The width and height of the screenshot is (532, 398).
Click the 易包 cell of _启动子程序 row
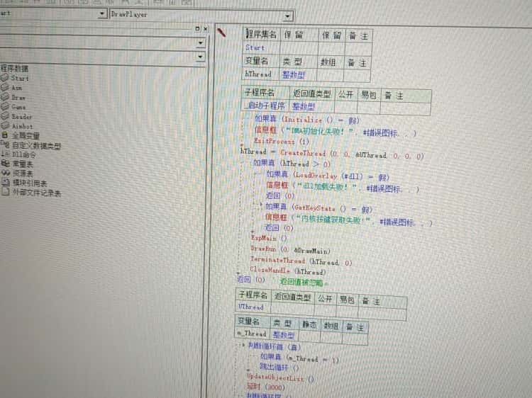[369, 108]
